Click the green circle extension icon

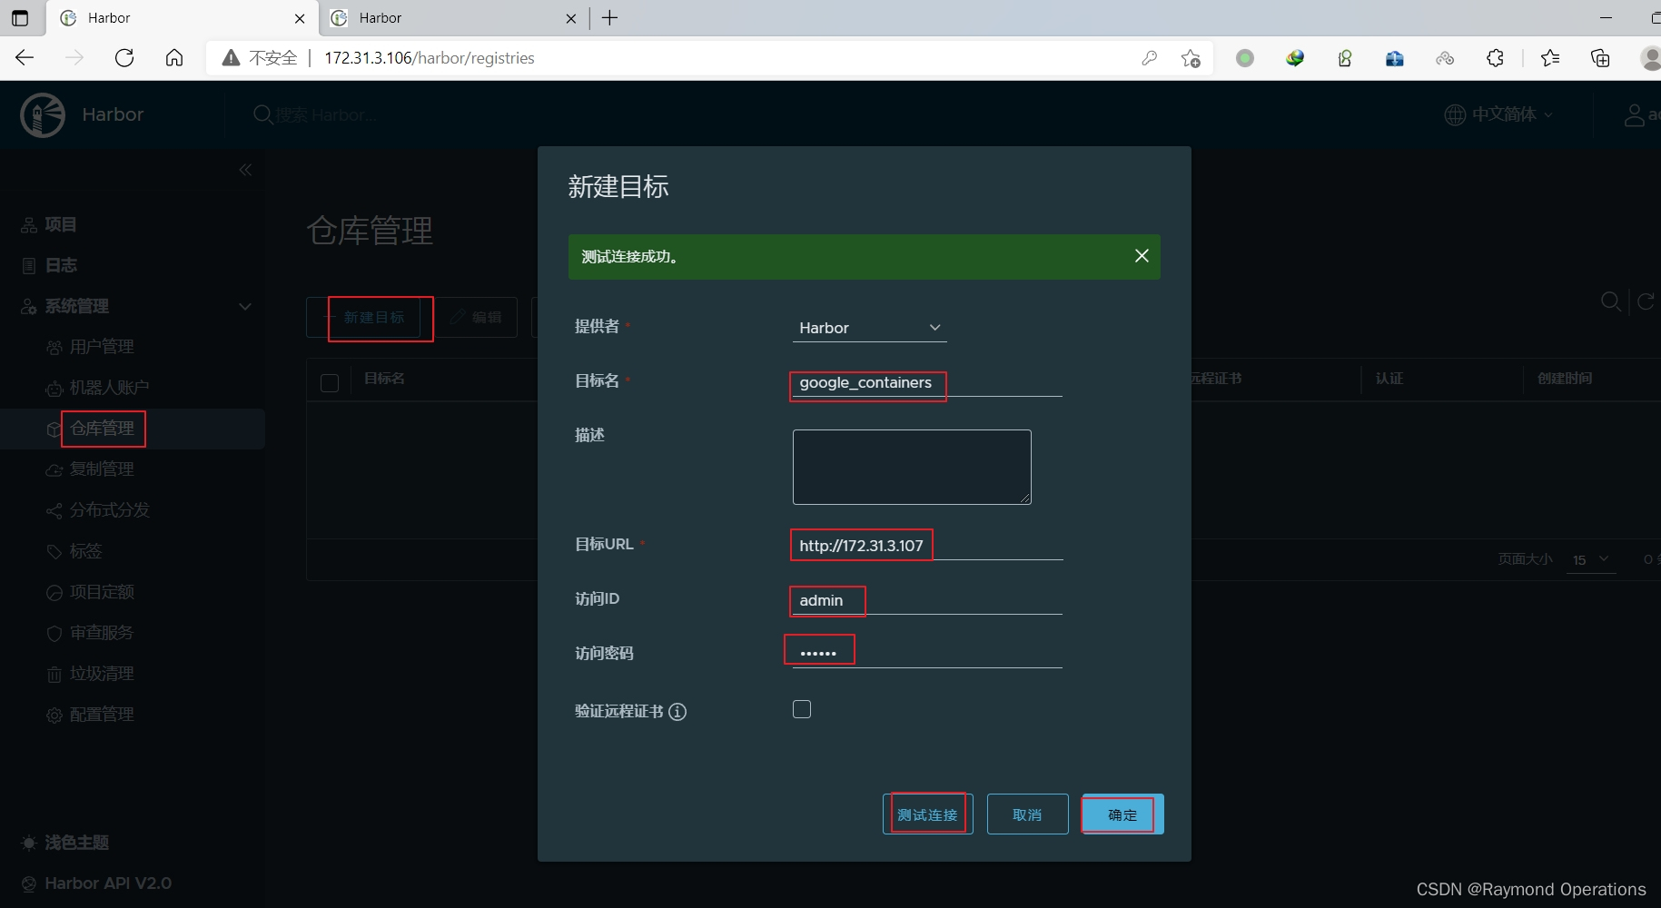pyautogui.click(x=1245, y=58)
